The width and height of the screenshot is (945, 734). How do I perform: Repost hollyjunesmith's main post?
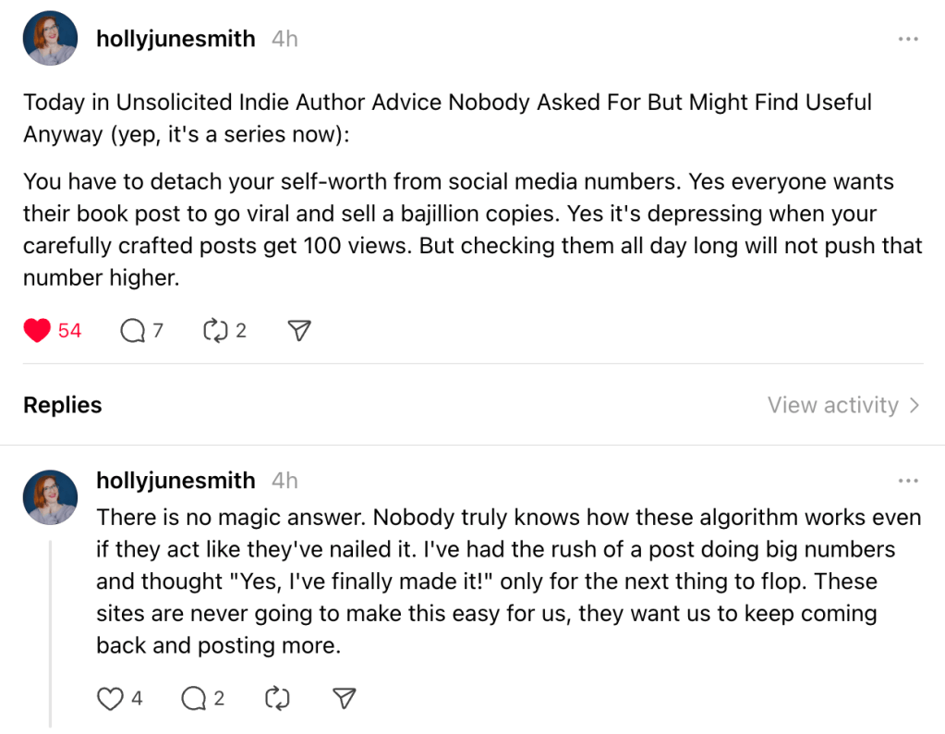[x=215, y=329]
